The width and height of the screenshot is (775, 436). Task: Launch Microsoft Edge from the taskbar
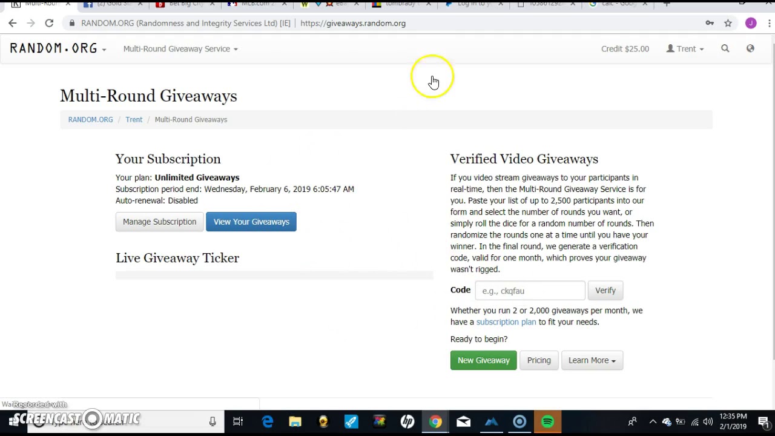click(267, 421)
